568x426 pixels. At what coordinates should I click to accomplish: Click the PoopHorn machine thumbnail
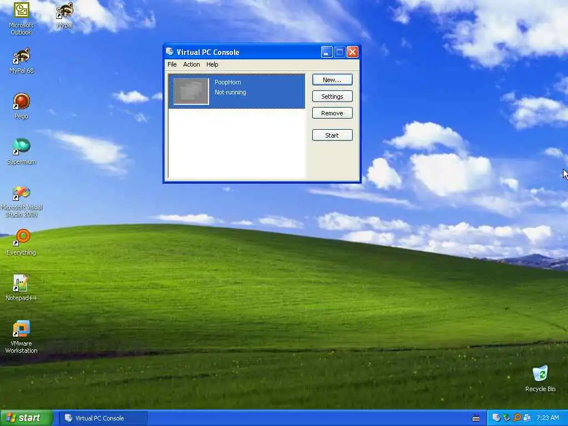(x=191, y=92)
